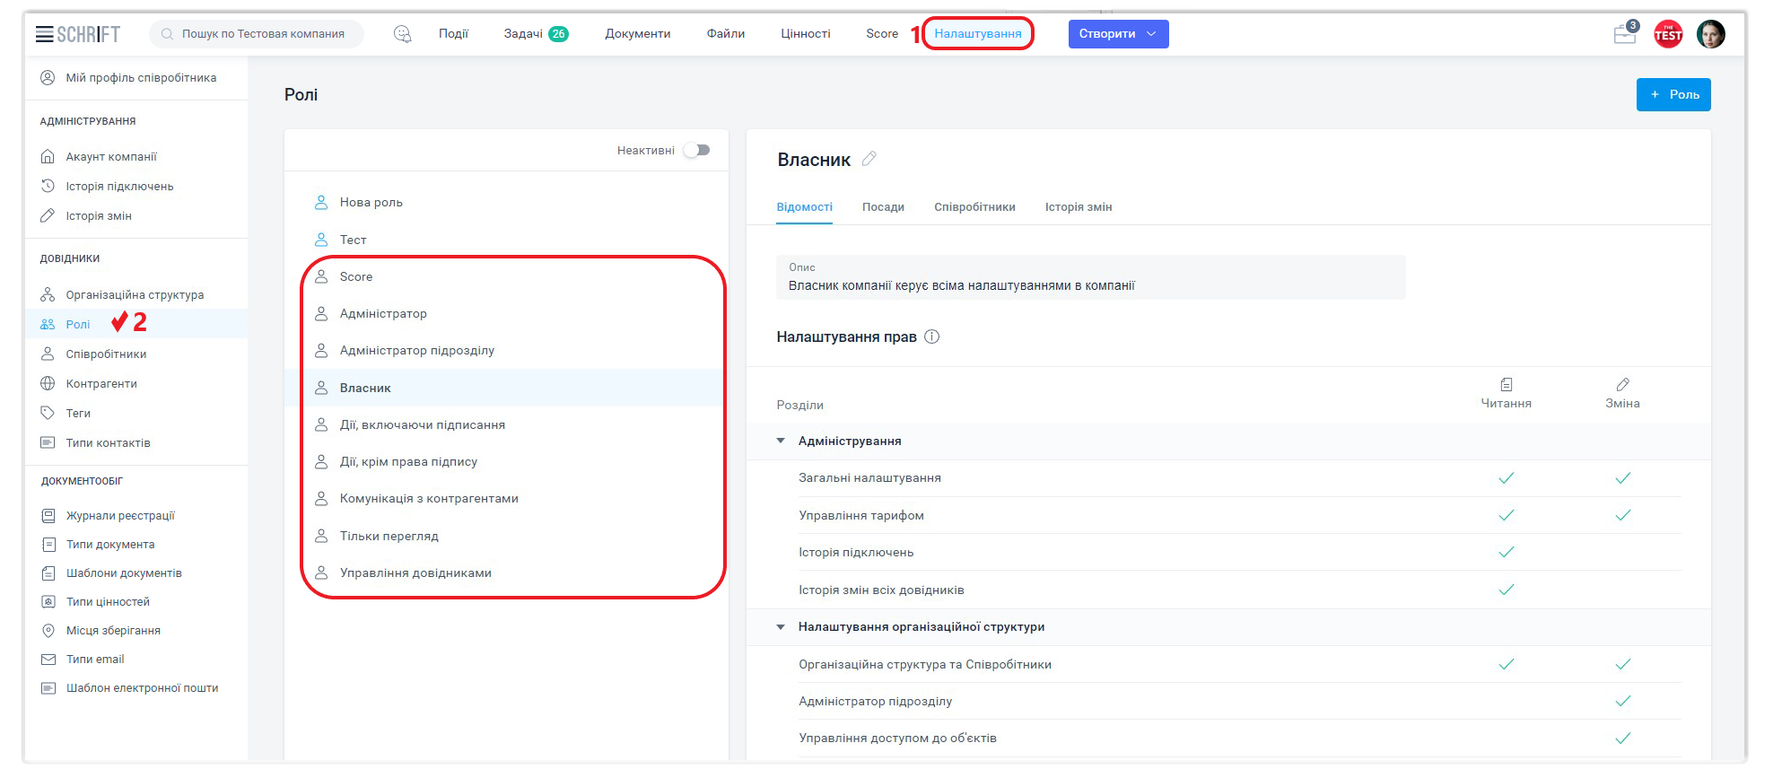The image size is (1773, 778).
Task: Click the red TEST company logo
Action: (1668, 34)
